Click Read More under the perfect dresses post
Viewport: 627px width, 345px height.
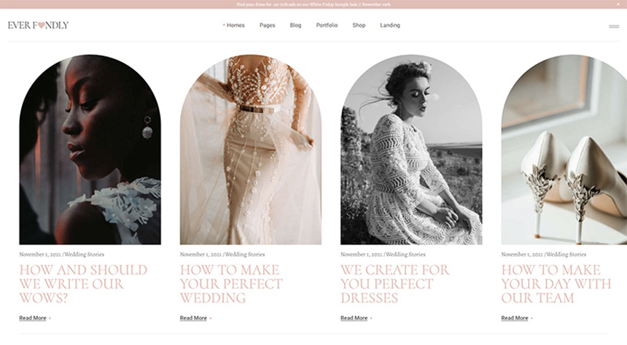coord(354,318)
